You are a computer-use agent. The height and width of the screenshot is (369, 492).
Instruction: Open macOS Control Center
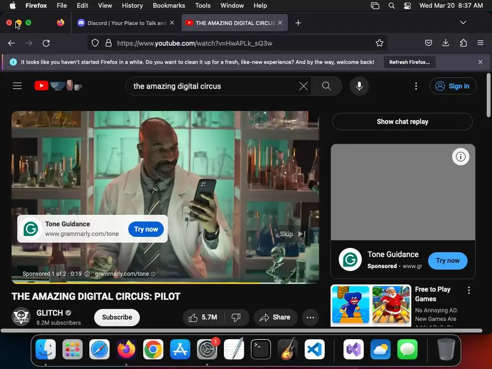click(407, 6)
